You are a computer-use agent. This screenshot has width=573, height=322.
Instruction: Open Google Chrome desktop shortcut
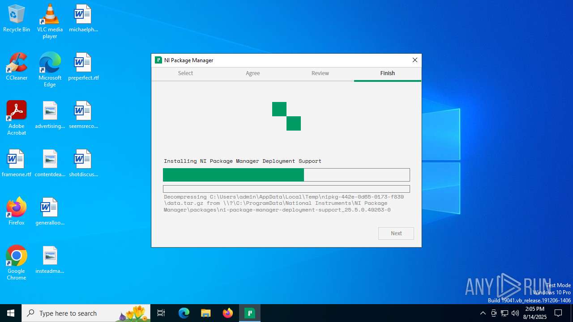(x=17, y=263)
